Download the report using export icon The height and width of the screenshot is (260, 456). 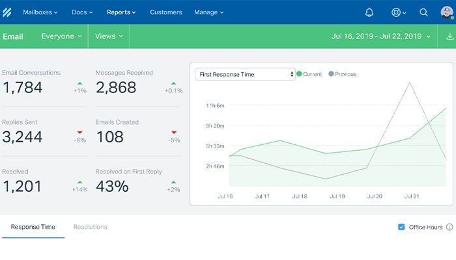coord(450,36)
